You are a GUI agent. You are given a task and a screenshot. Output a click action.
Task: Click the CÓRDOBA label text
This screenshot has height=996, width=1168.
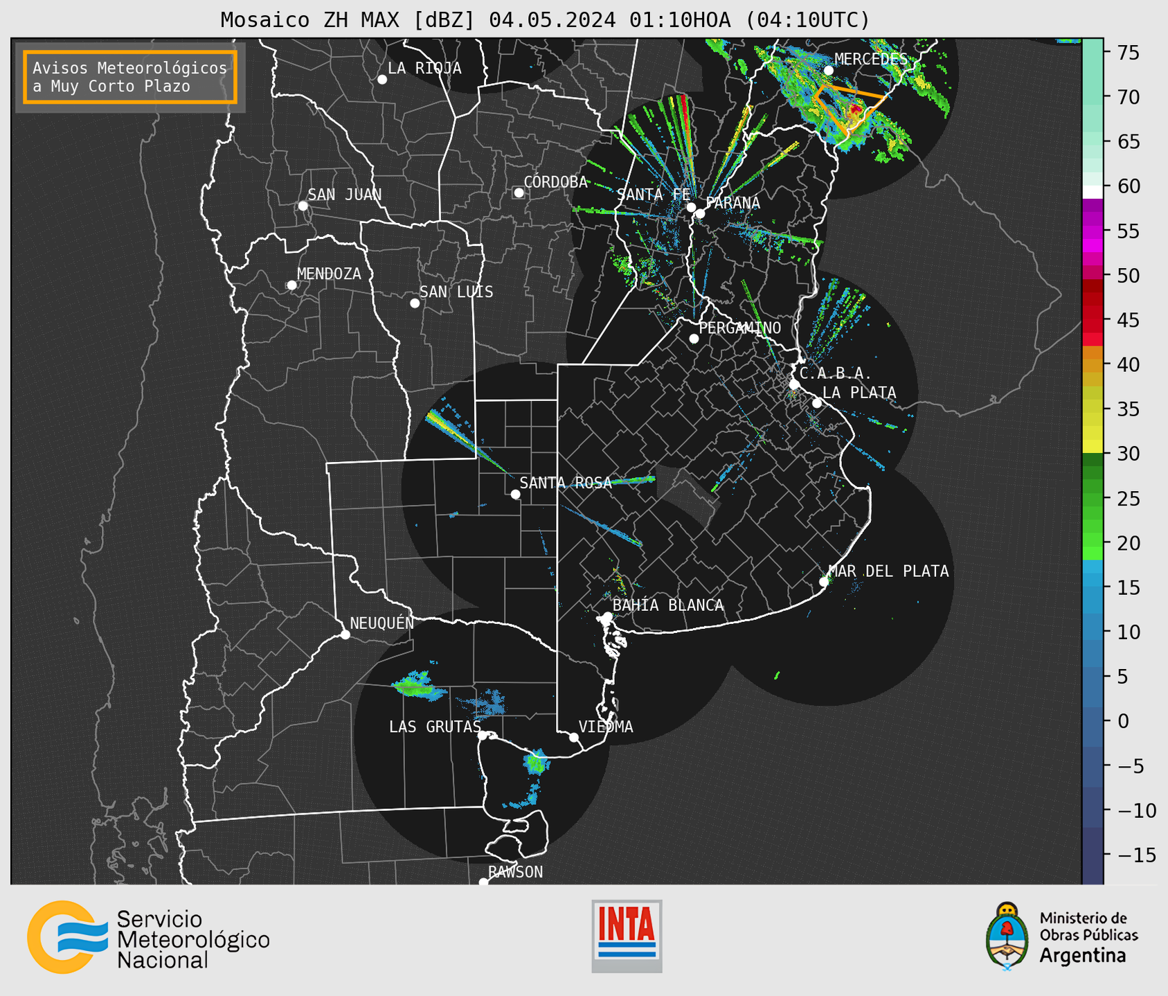click(x=556, y=181)
